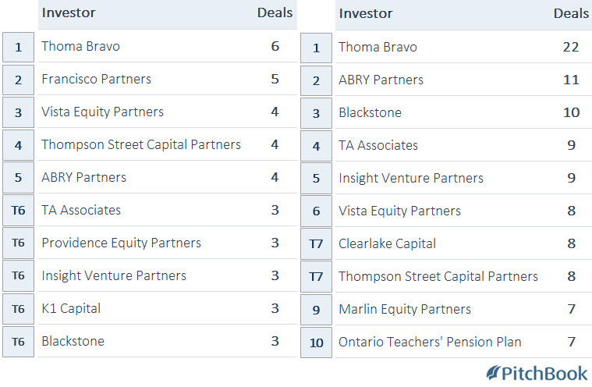Select rank 1 box in left table
The image size is (592, 387).
[x=18, y=47]
